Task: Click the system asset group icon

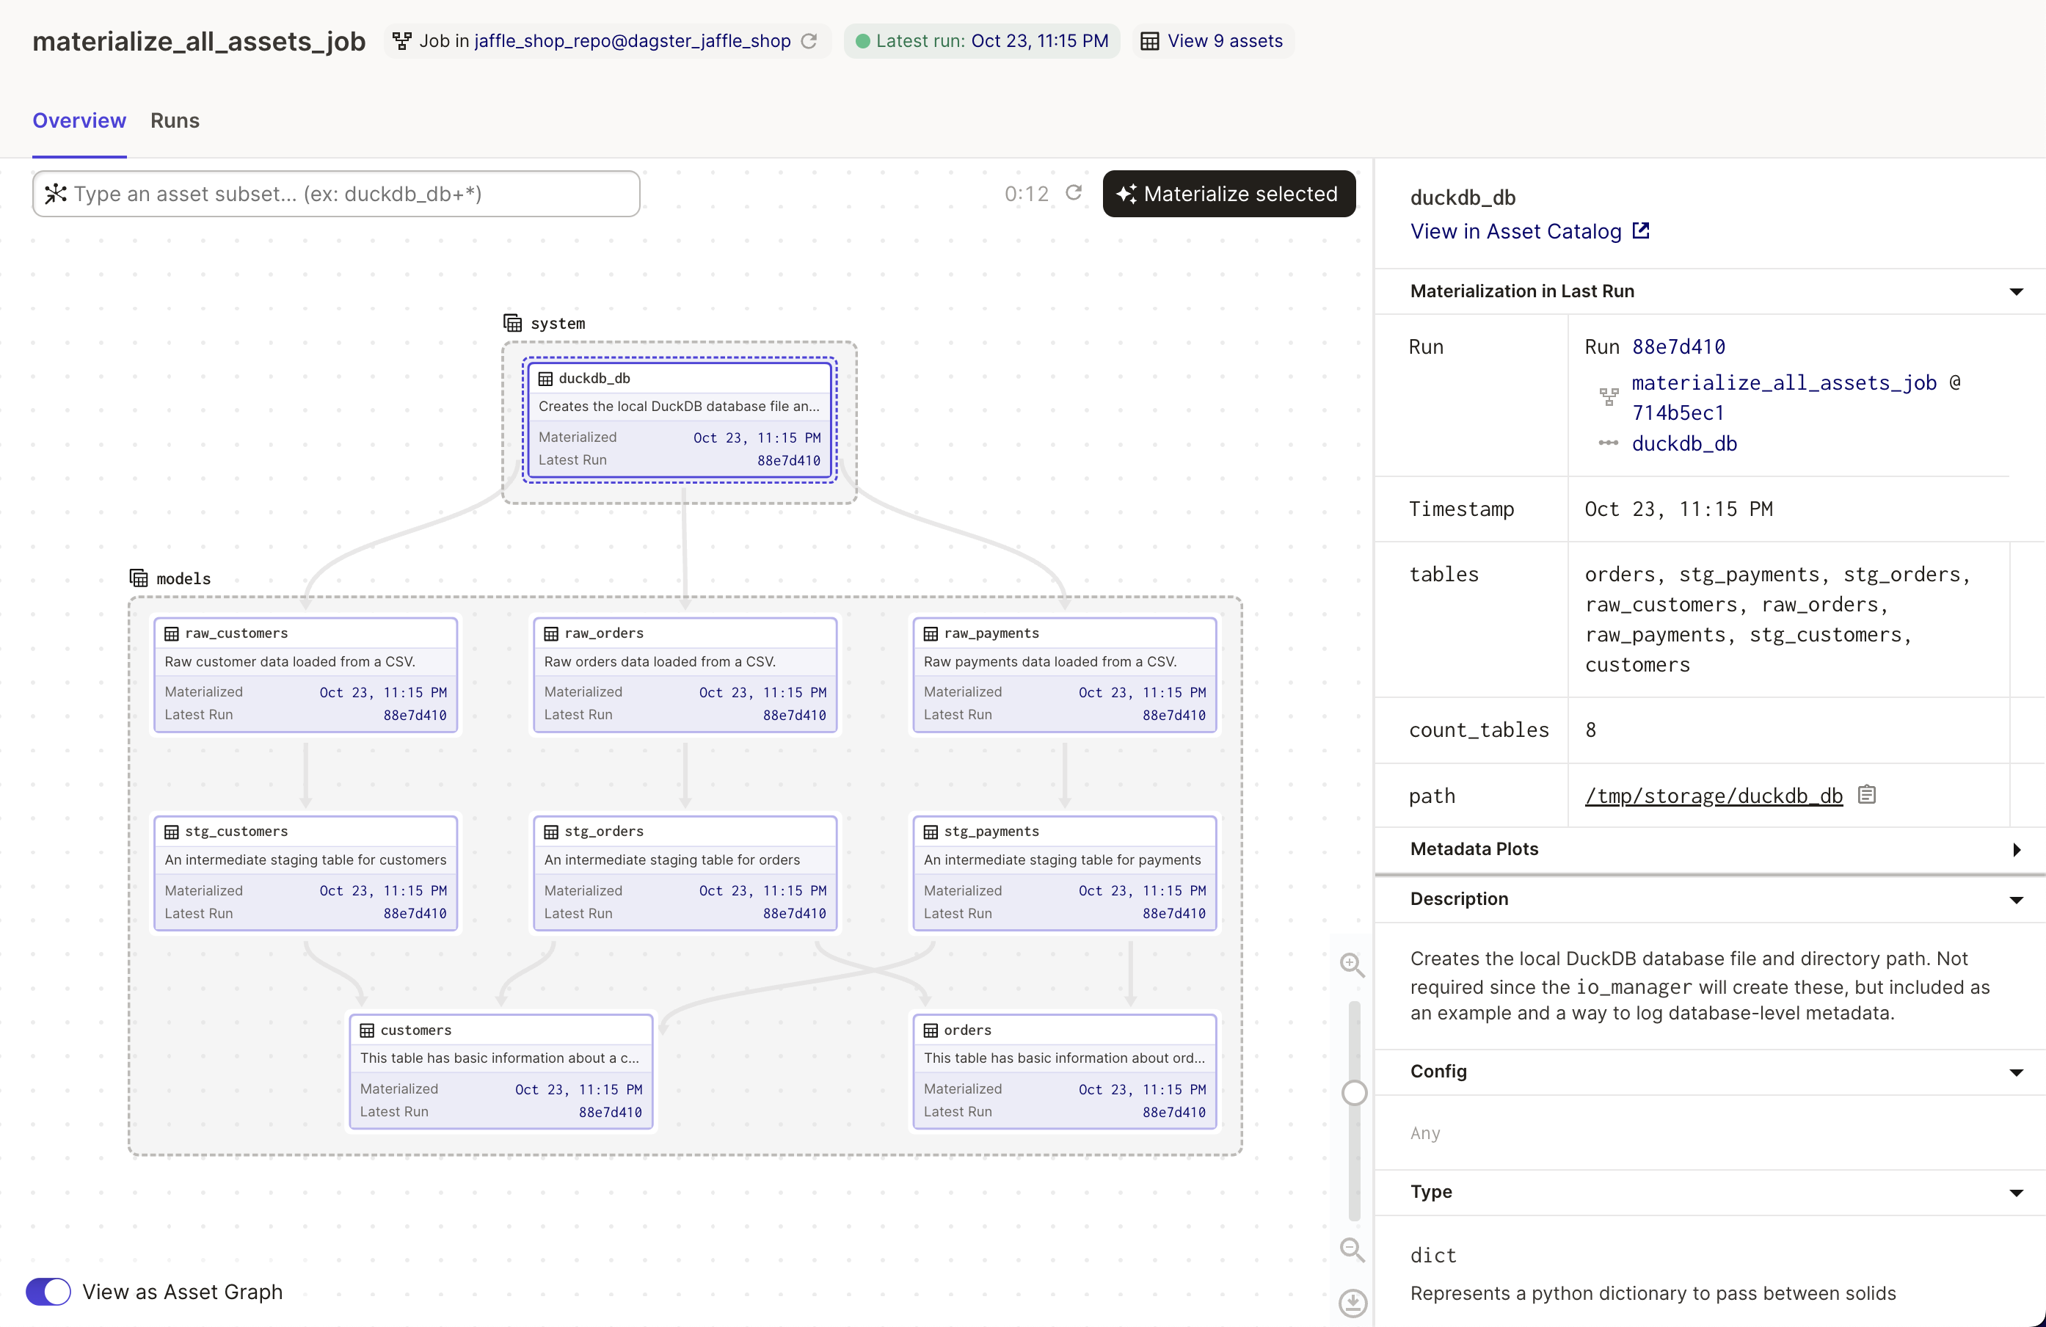Action: point(512,324)
